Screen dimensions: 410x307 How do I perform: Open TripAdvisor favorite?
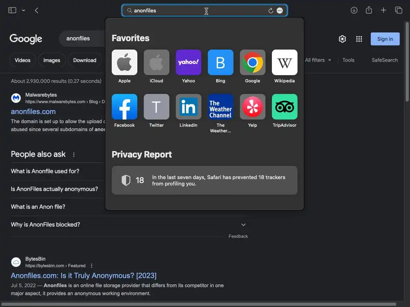[285, 111]
